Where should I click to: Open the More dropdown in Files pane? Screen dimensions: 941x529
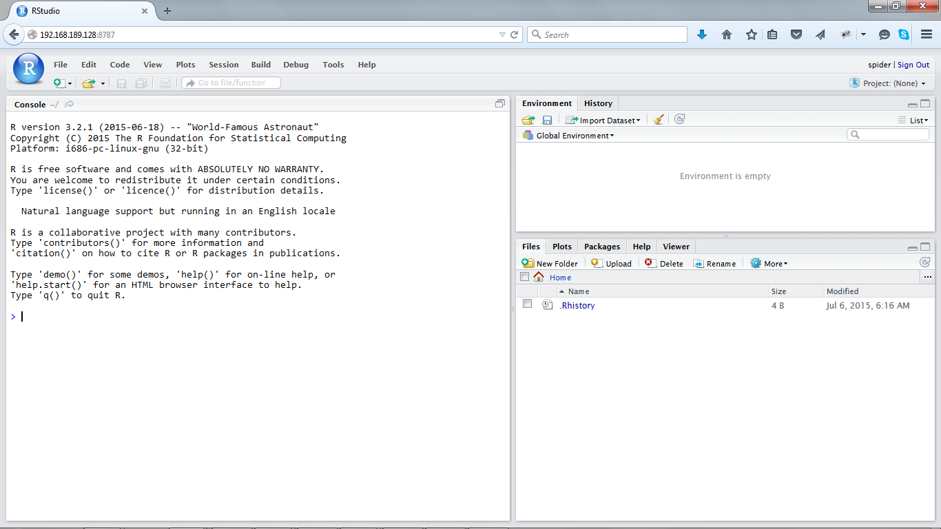(769, 264)
